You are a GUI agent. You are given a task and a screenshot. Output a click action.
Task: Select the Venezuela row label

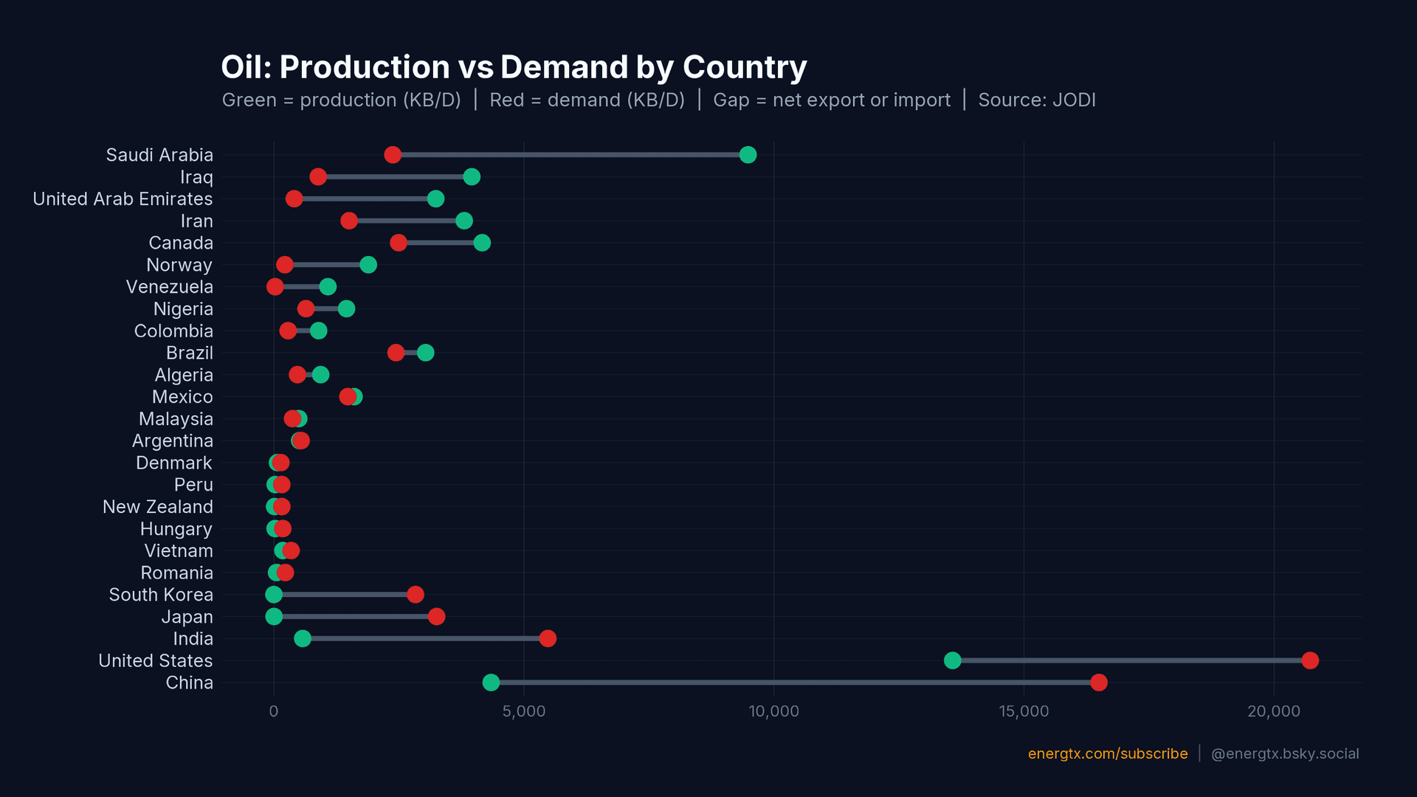tap(169, 286)
